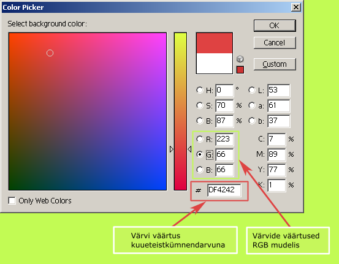
Task: Close the Color Picker dialog
Action: pyautogui.click(x=295, y=7)
